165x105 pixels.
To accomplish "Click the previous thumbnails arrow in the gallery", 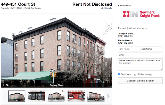I will [x=5, y=96].
